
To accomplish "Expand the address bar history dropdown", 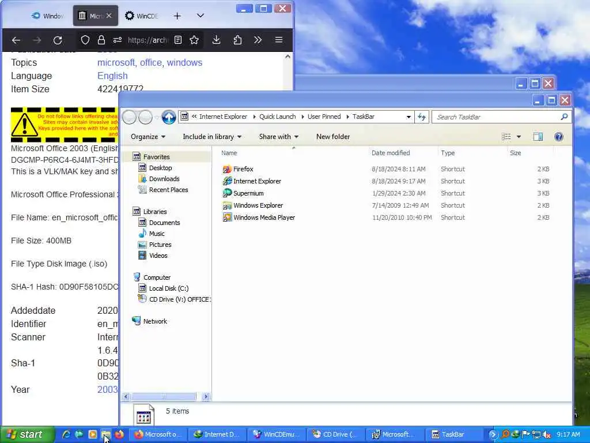I will pos(409,117).
